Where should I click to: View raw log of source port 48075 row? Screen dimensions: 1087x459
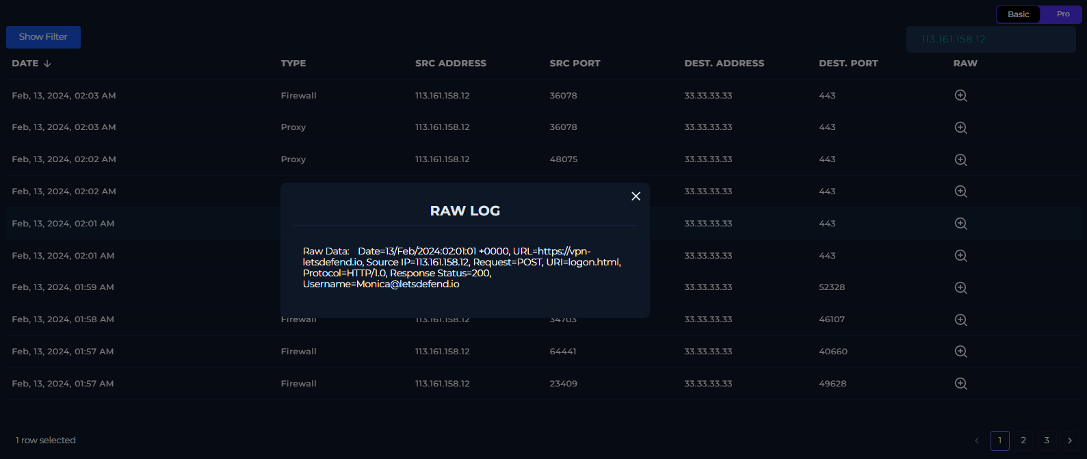pyautogui.click(x=960, y=159)
